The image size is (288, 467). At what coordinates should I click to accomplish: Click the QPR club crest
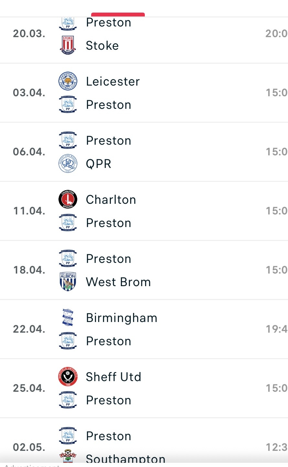pos(68,164)
